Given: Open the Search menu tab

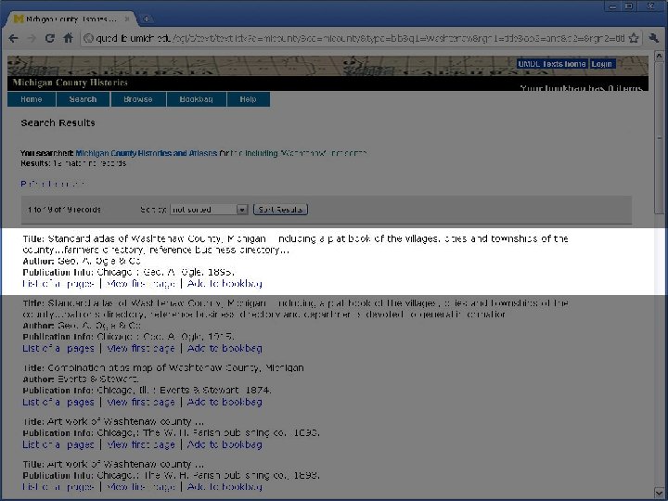Looking at the screenshot, I should [x=83, y=99].
